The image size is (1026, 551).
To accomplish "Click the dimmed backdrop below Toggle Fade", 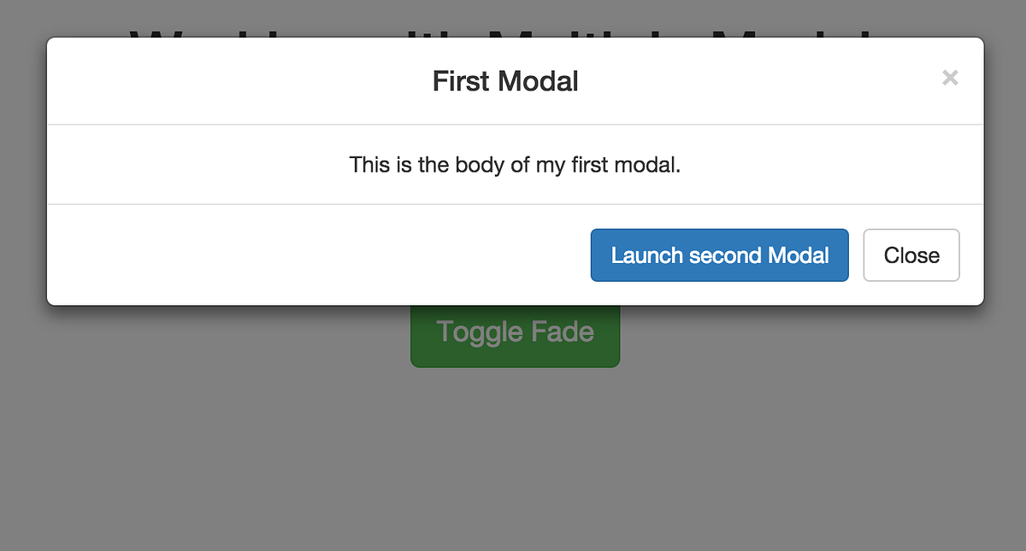I will 515,461.
